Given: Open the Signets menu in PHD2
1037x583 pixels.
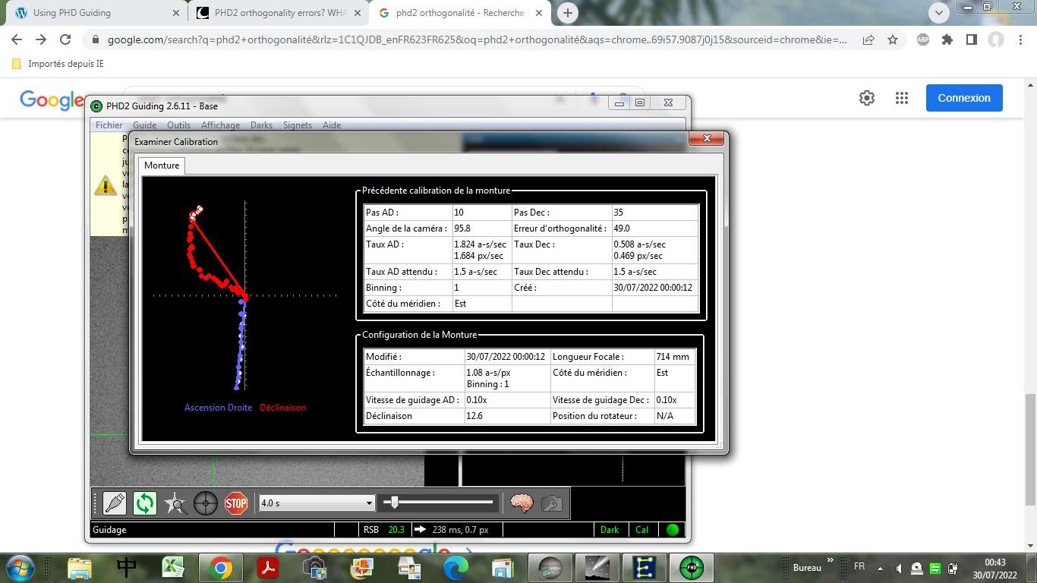Looking at the screenshot, I should [298, 125].
